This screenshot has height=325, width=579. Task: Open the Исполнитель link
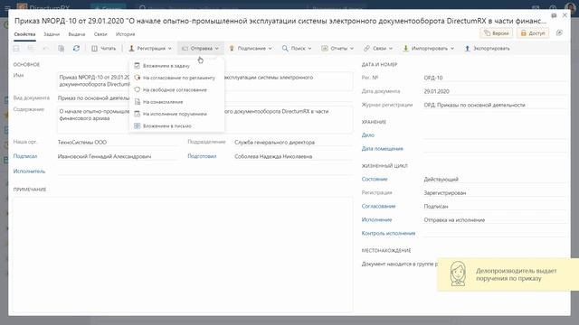click(x=29, y=171)
